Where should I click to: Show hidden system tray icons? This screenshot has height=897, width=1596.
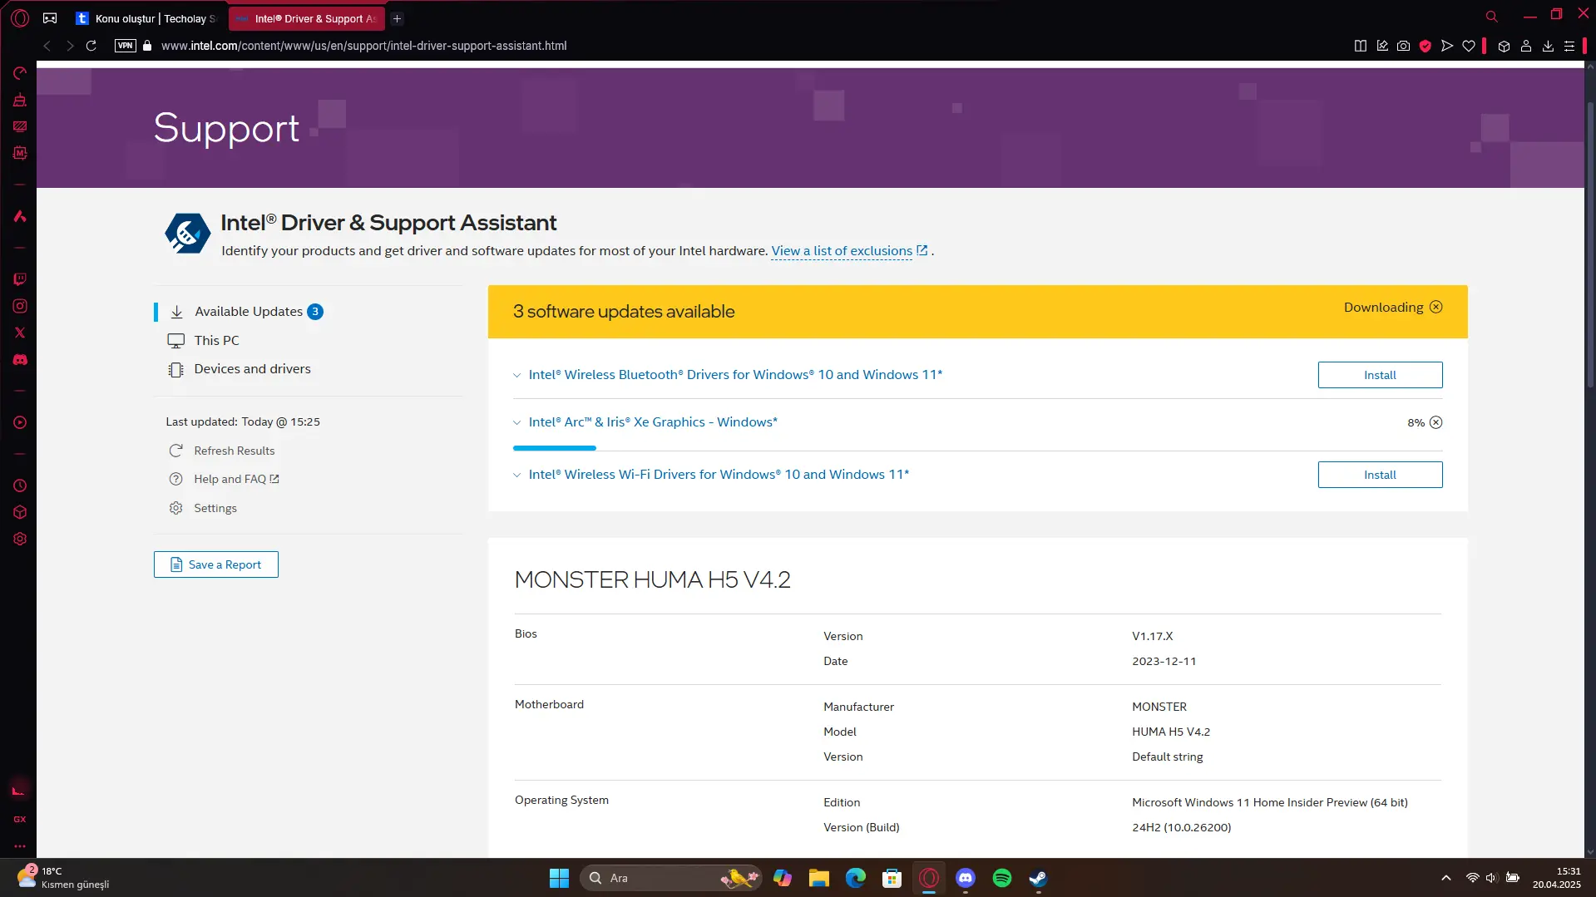1446,878
